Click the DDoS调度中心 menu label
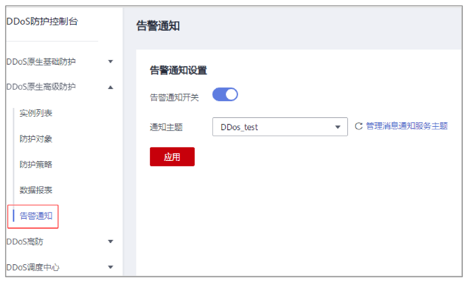Image resolution: width=469 pixels, height=281 pixels. [33, 267]
